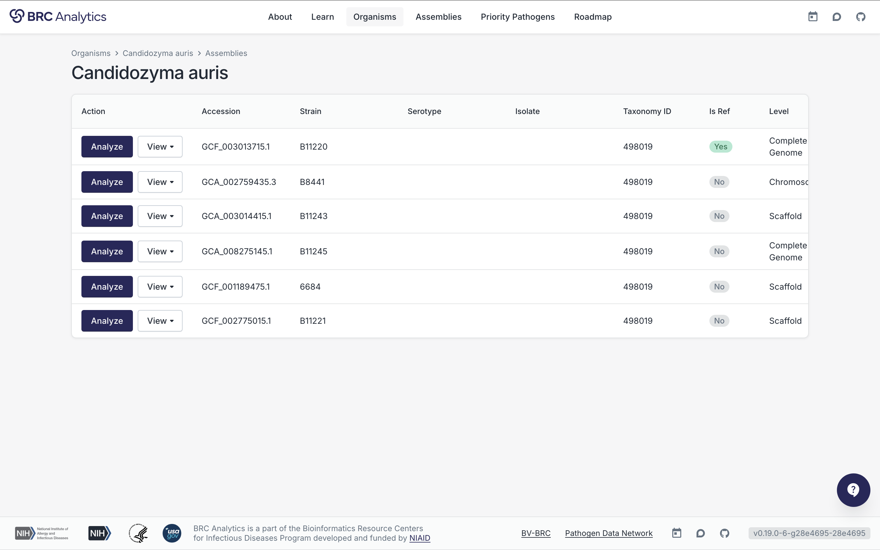The image size is (880, 550).
Task: Click the Accession column header
Action: coord(221,111)
